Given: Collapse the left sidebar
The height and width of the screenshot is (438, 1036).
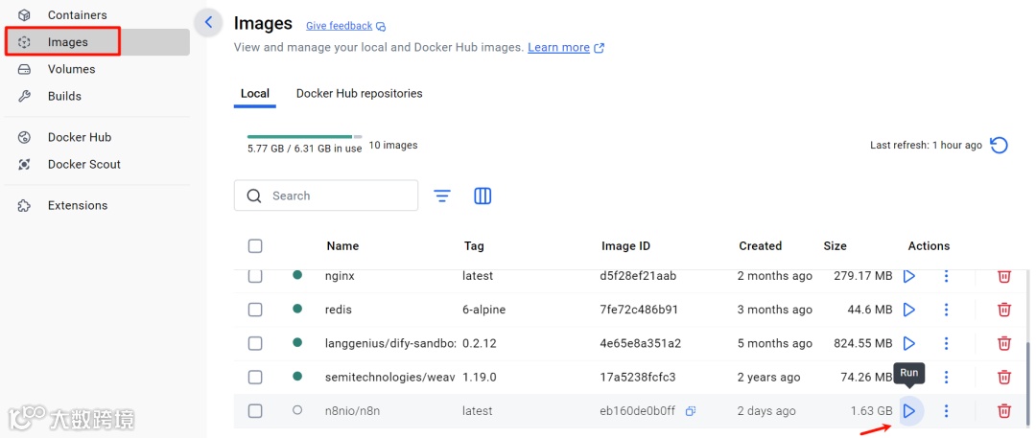Looking at the screenshot, I should point(208,23).
